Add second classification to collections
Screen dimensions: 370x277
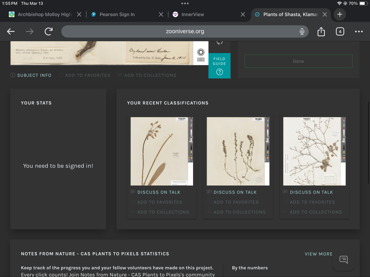click(x=236, y=212)
